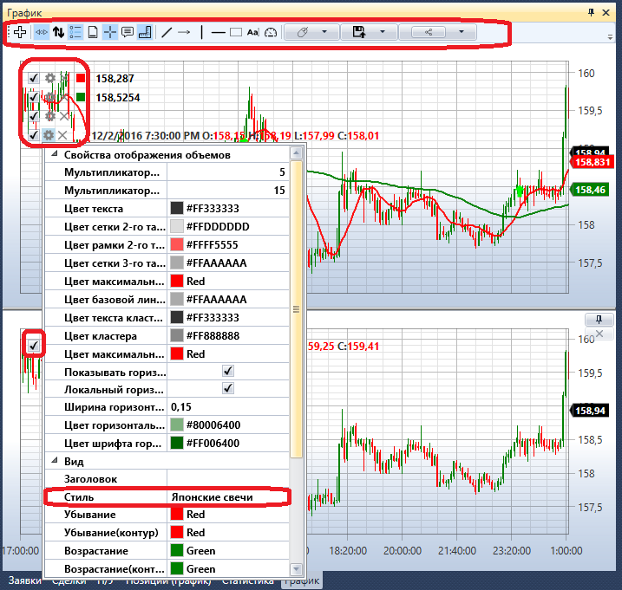Click the blank page icon in toolbar
Image resolution: width=622 pixels, height=590 pixels.
93,32
